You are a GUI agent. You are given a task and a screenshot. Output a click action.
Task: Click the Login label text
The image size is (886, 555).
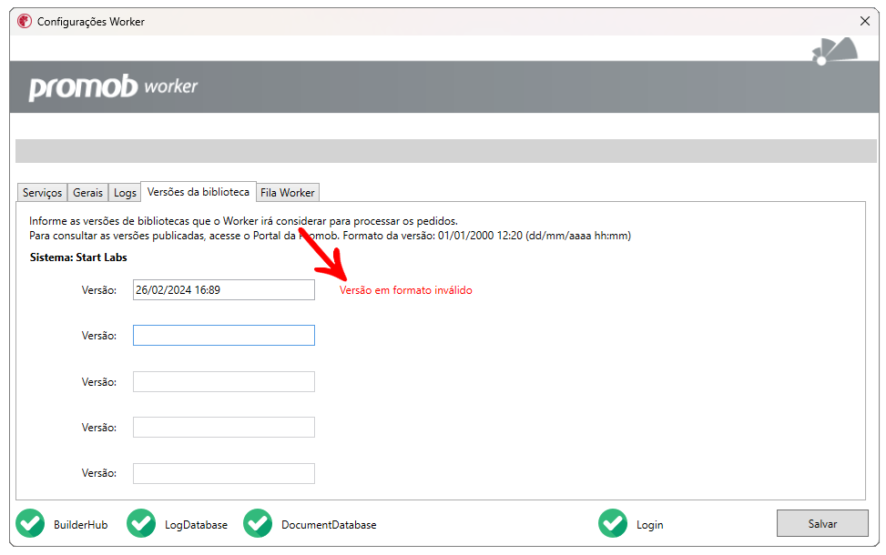[650, 524]
